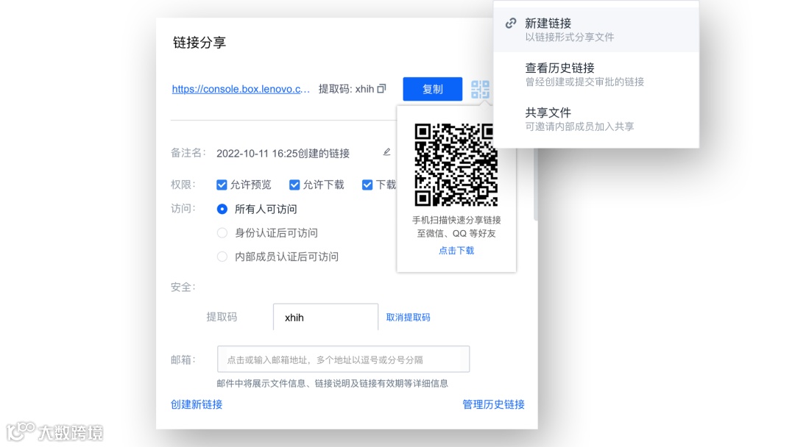Choose 内部成员认证后可访问 radio option
Screen dimensions: 795x447
point(222,257)
